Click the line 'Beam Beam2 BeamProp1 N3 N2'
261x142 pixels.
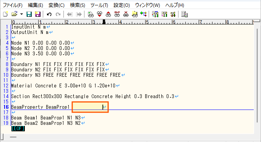(46, 123)
